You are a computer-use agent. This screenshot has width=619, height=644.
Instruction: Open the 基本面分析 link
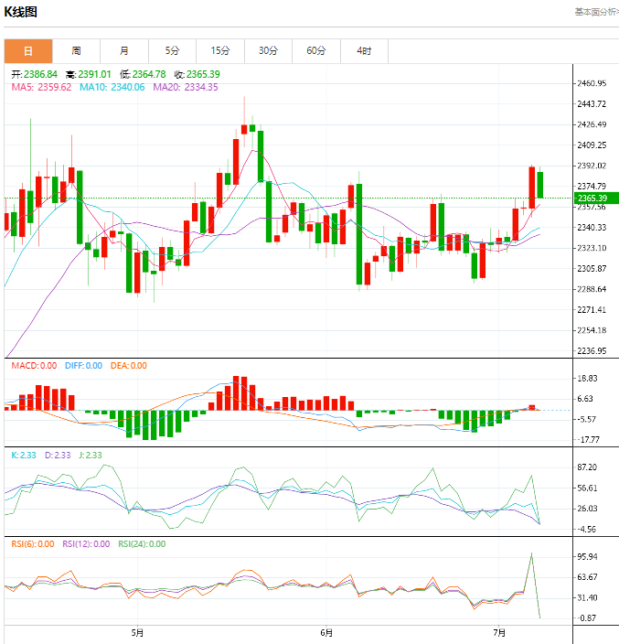click(596, 12)
